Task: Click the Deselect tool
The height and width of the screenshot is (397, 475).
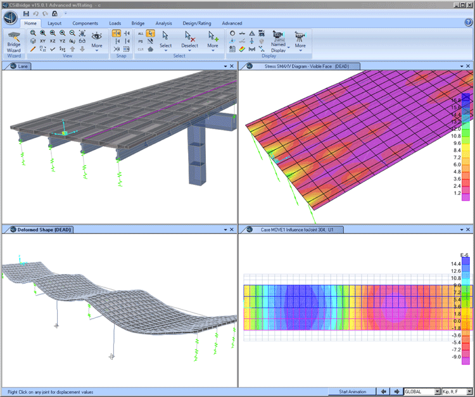Action: point(189,39)
